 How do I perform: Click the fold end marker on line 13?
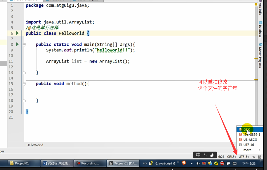click(x=24, y=73)
